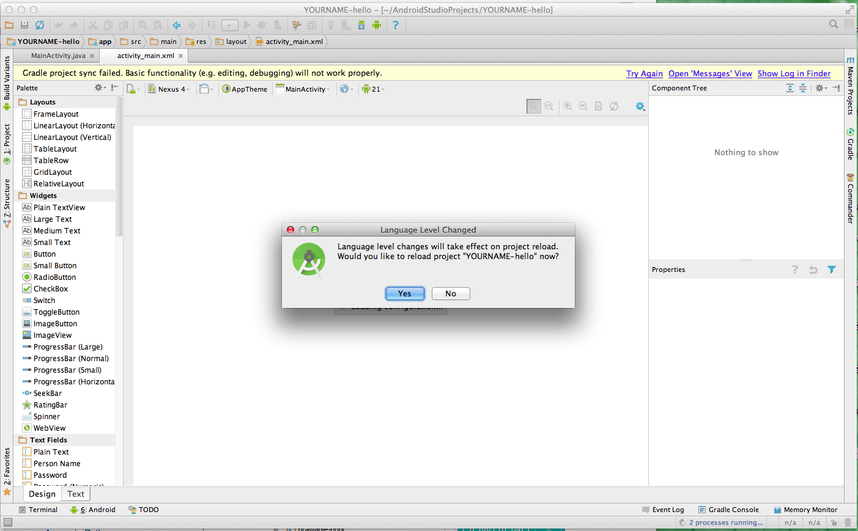Click the search magnifier in top-right corner
858x531 pixels.
(x=834, y=24)
